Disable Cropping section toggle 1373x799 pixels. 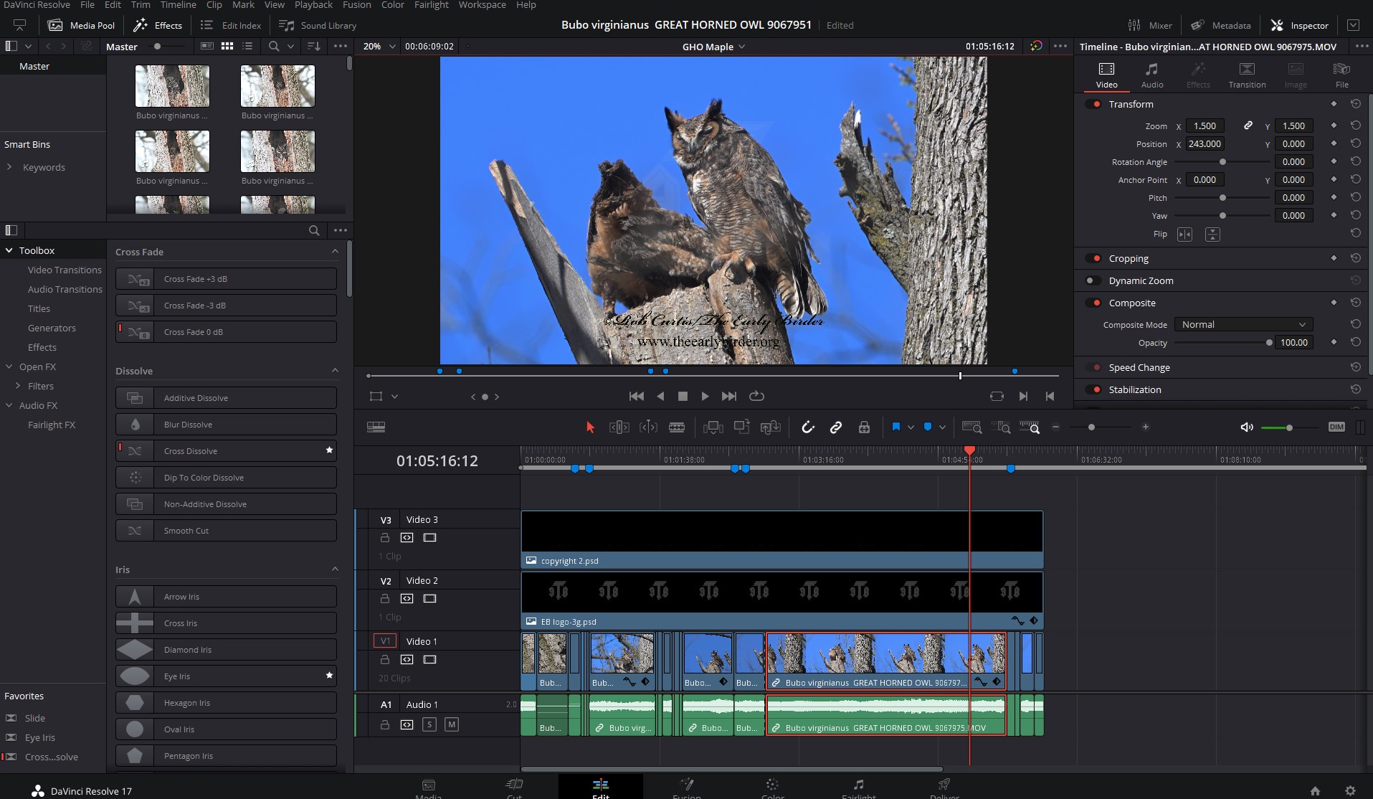tap(1093, 258)
